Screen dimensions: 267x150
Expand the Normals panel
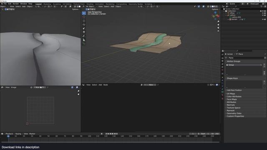point(231,105)
